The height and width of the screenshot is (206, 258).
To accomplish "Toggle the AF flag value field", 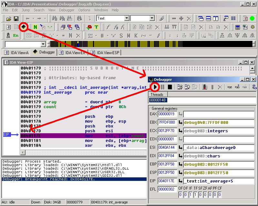I will (210, 195).
